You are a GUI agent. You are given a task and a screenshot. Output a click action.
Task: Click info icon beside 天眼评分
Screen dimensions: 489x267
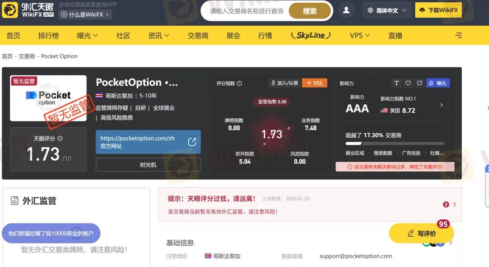(x=60, y=138)
